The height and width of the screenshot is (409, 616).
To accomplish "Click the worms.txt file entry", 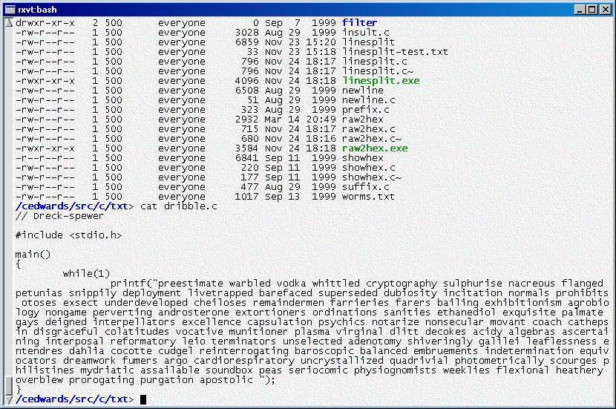I will [x=368, y=196].
